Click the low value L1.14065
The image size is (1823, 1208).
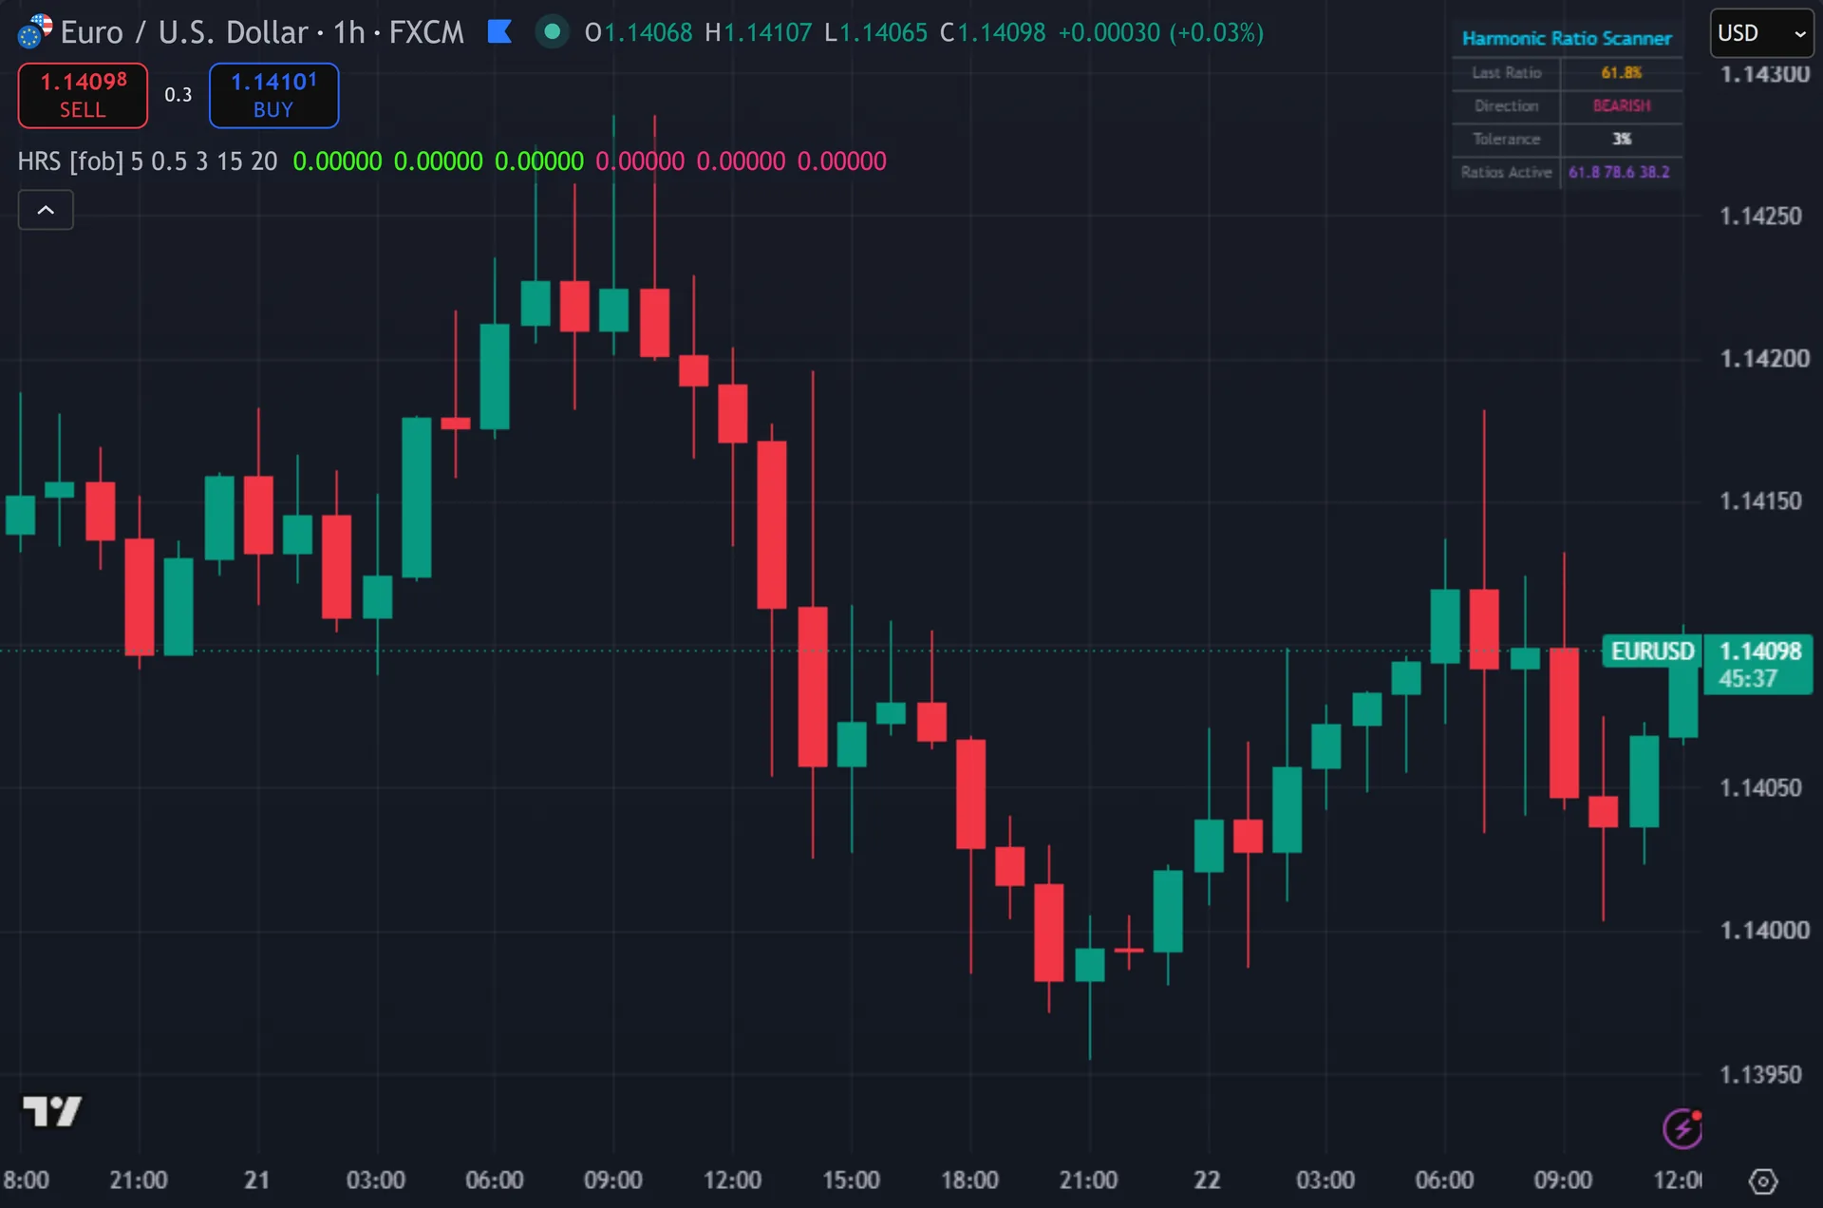[x=875, y=32]
